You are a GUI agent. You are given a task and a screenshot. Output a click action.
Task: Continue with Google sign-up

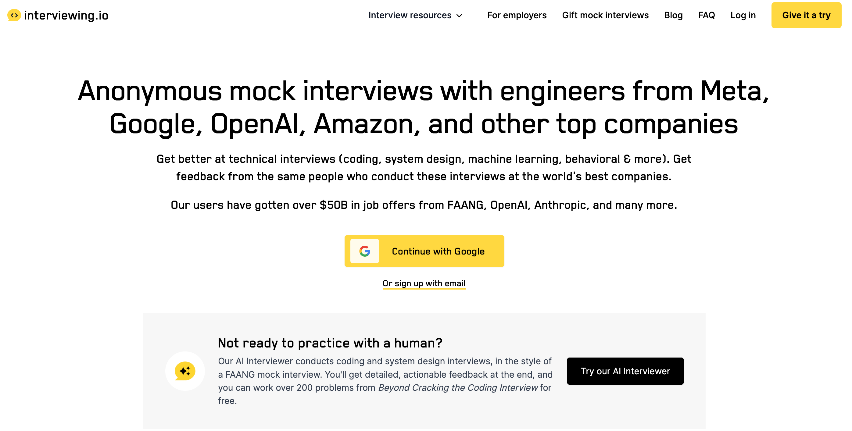(x=438, y=251)
